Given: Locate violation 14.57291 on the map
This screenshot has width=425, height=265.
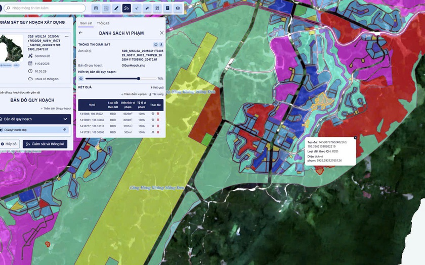Looking at the screenshot, I should pos(153,132).
